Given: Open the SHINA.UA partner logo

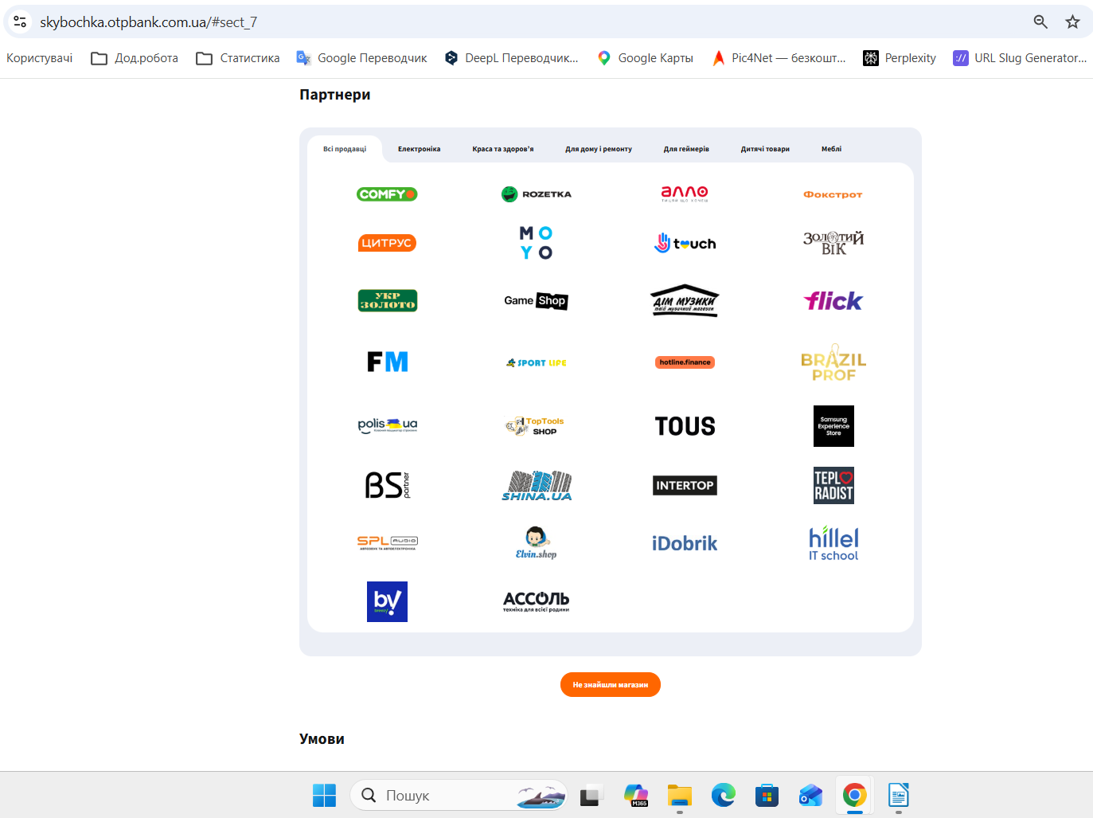Looking at the screenshot, I should (537, 485).
